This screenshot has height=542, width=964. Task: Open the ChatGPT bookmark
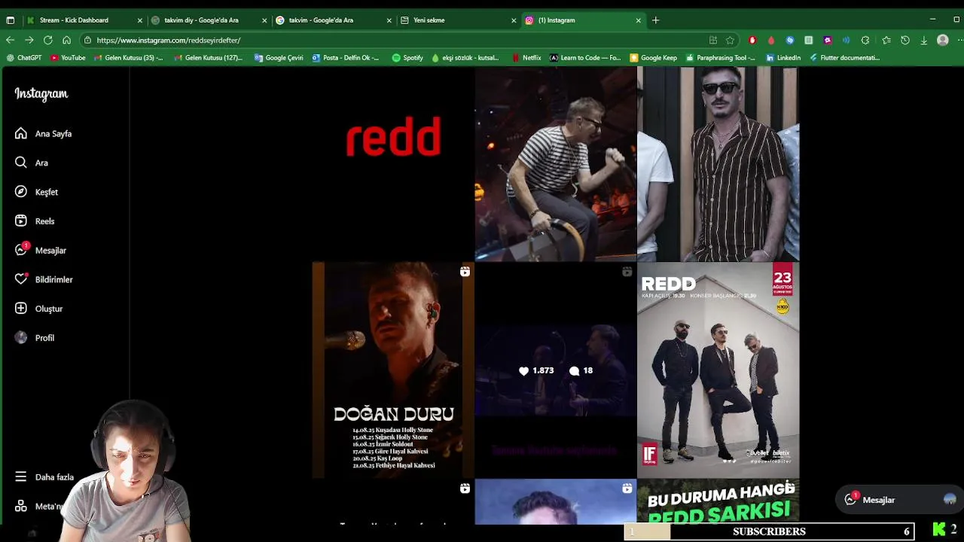[x=23, y=57]
